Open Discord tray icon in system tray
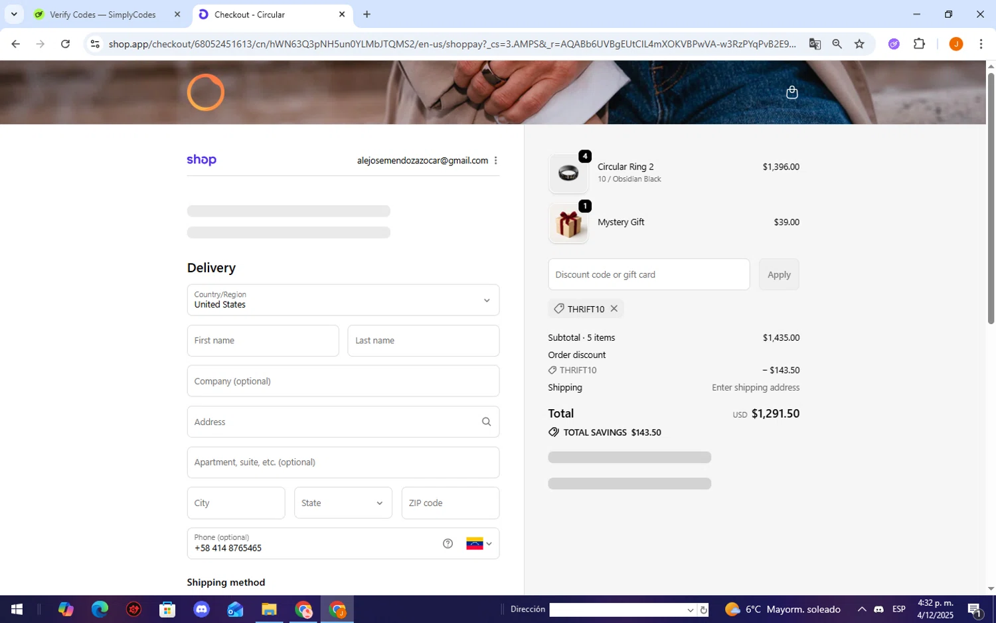 point(878,609)
